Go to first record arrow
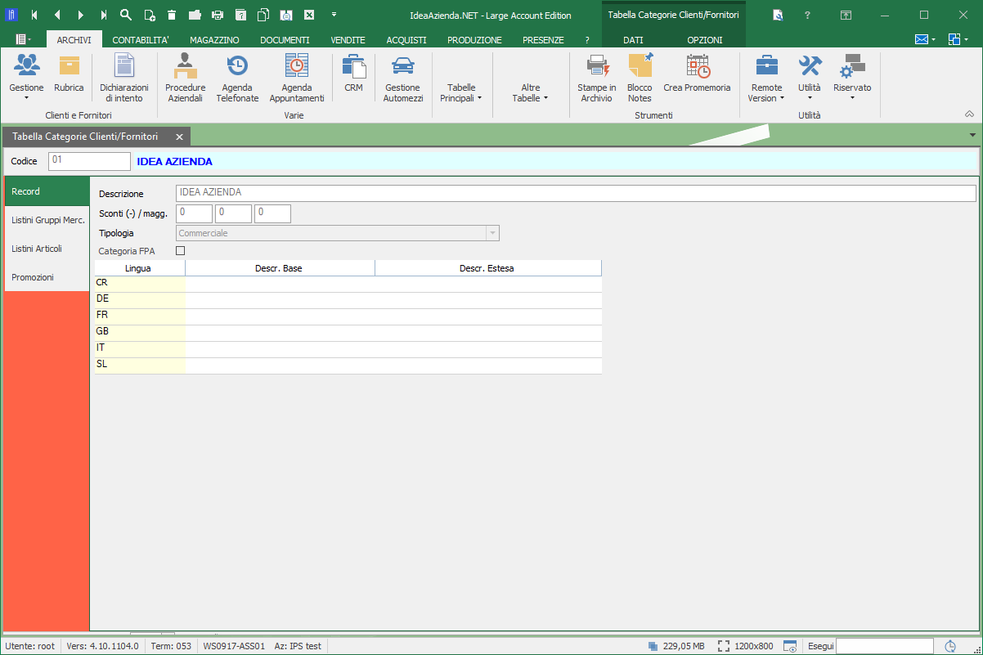This screenshot has width=983, height=655. [x=34, y=15]
